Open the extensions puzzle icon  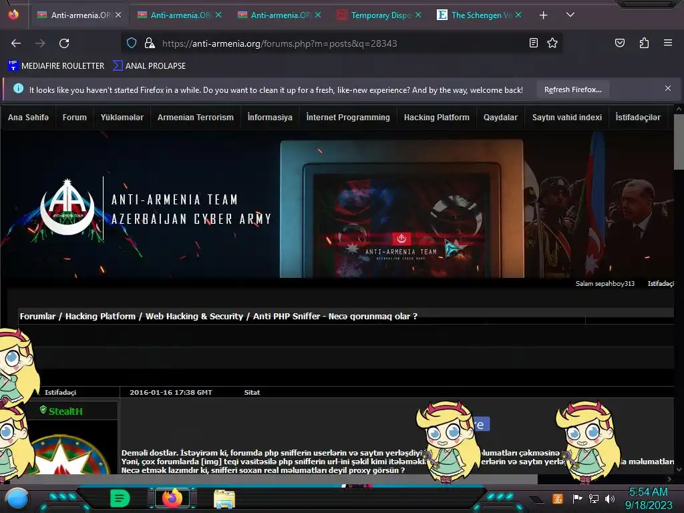click(x=644, y=43)
